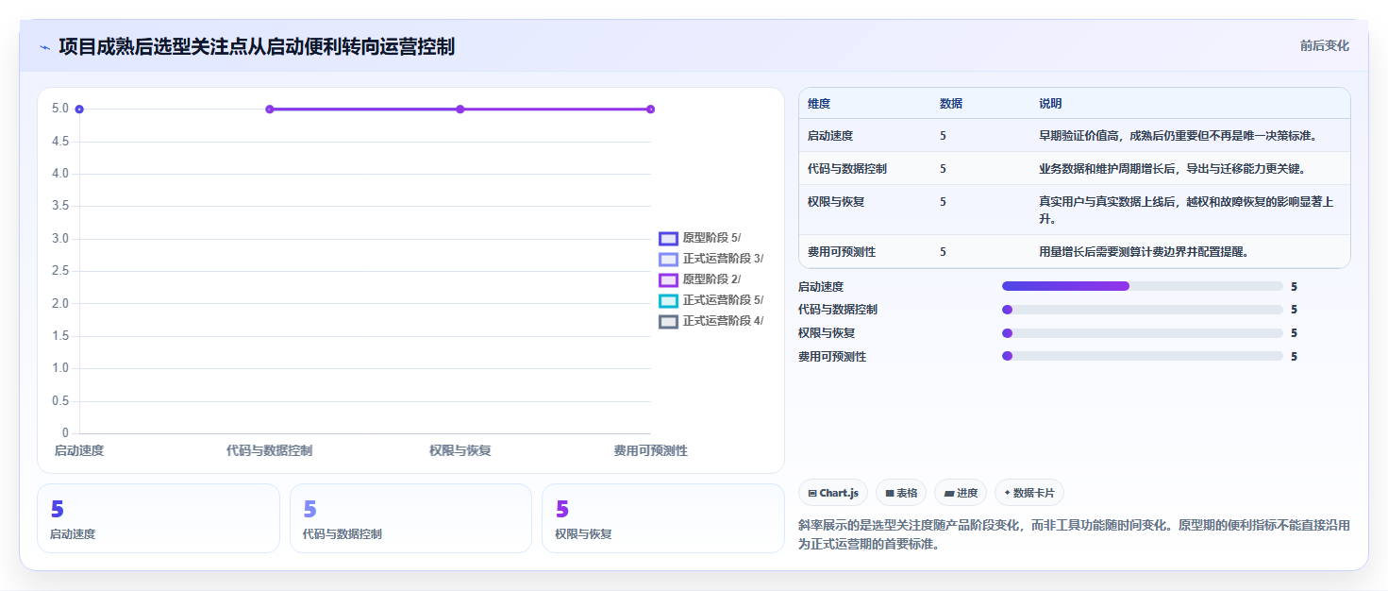Open the 权限与恢复 data card
1388x591 pixels.
[663, 518]
